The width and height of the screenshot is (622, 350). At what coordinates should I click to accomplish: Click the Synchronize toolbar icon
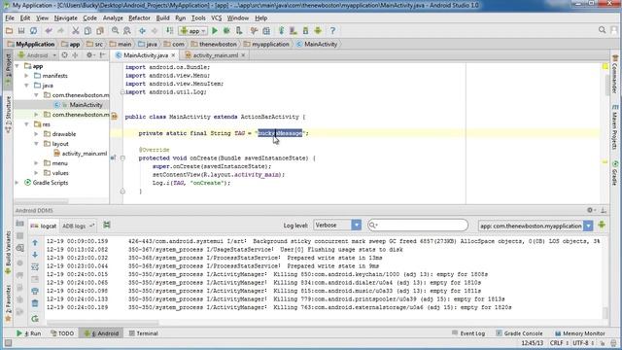[34, 30]
